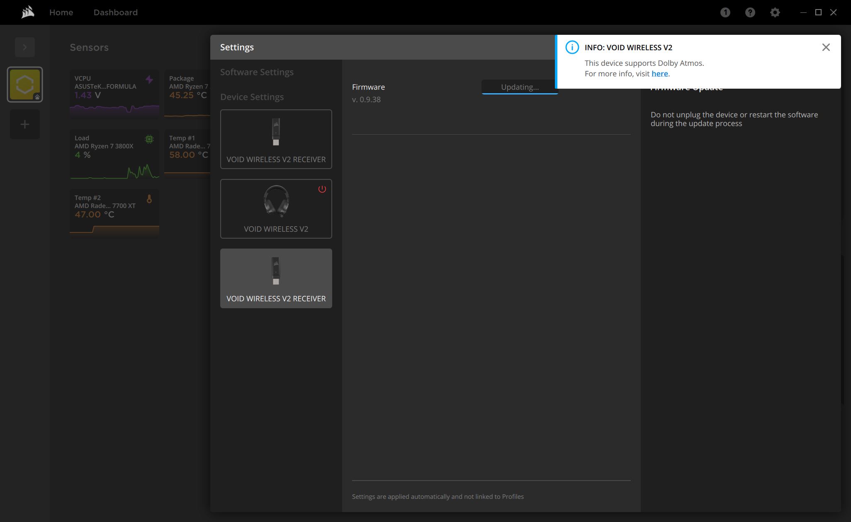Click the red power icon on headset card
851x522 pixels.
tap(322, 189)
